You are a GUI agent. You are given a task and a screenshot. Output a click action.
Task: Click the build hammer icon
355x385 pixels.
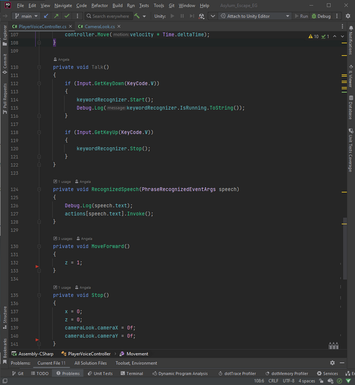pos(137,16)
